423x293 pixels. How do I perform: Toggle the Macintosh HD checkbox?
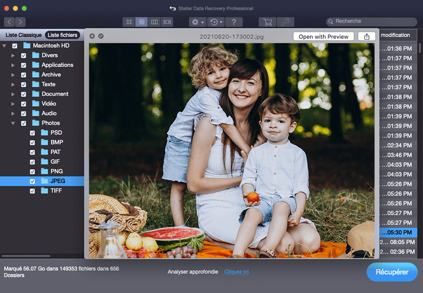point(15,46)
